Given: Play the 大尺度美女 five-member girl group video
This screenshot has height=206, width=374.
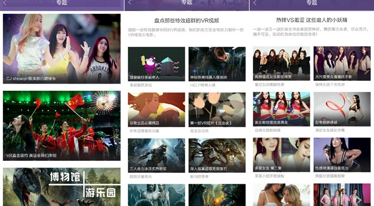Looking at the screenshot, I should [x=342, y=63].
